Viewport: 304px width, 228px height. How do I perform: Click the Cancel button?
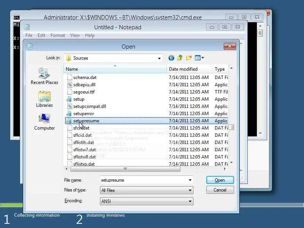click(220, 190)
